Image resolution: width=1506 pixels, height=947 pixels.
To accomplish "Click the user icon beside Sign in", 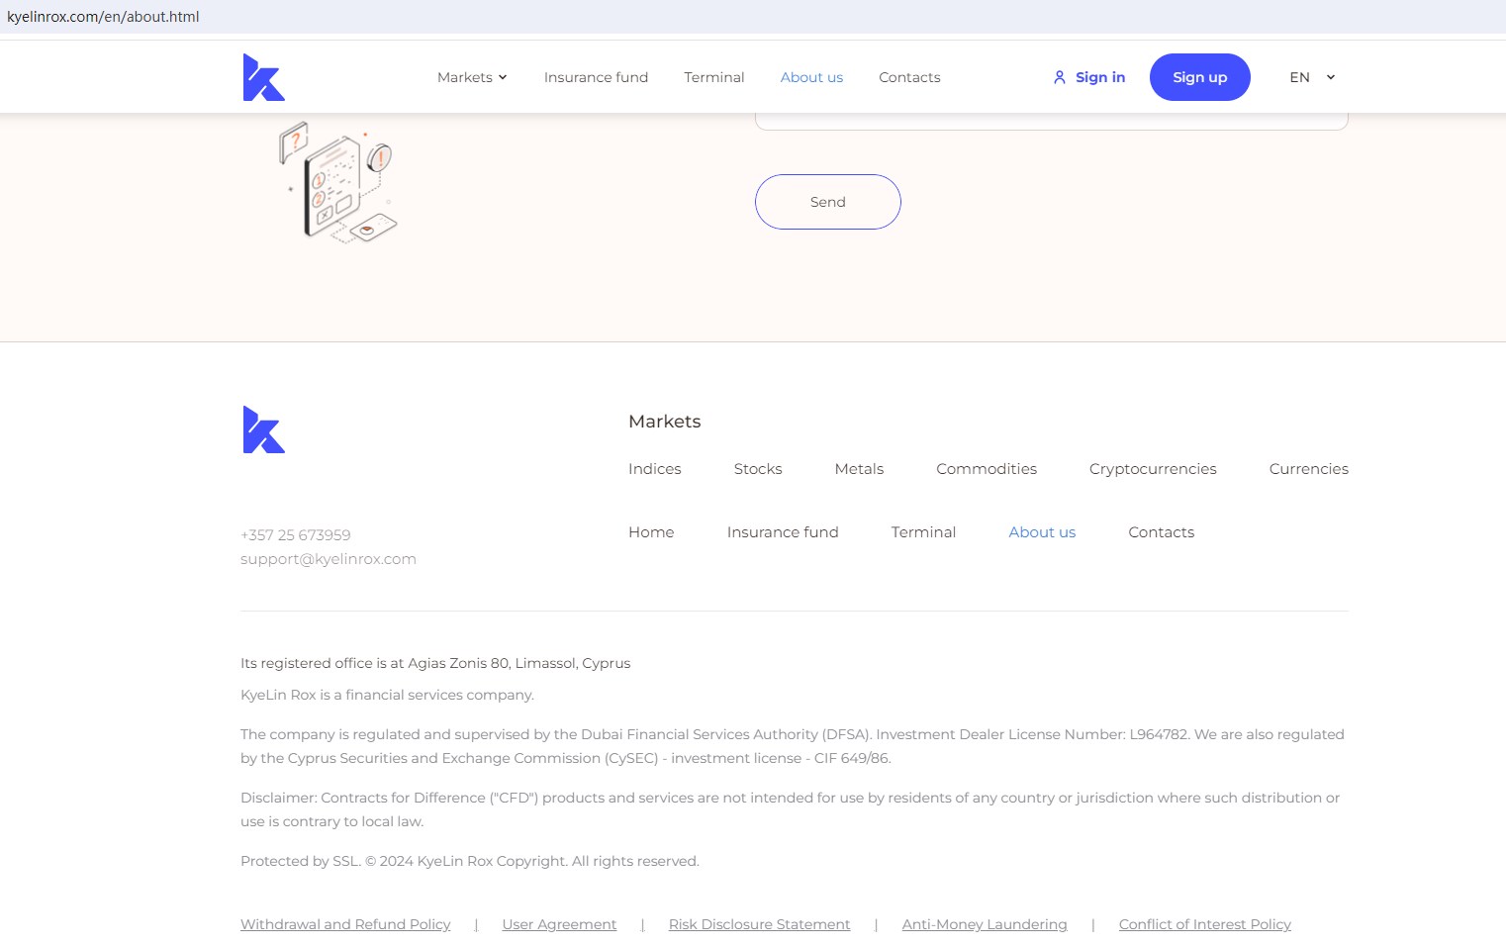I will (1060, 77).
